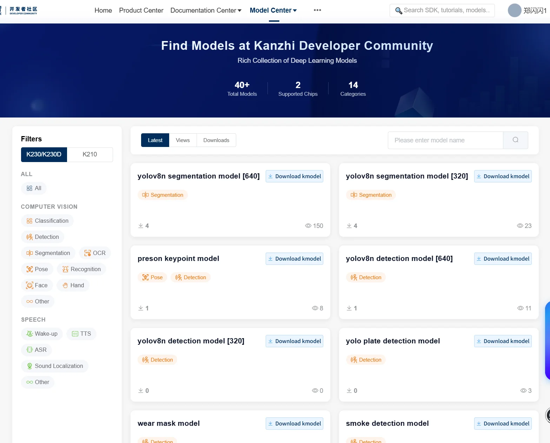Download kmodel for yolo plate detection model
This screenshot has height=443, width=550.
click(x=503, y=341)
